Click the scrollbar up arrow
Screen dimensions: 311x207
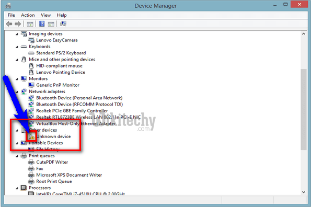304,34
